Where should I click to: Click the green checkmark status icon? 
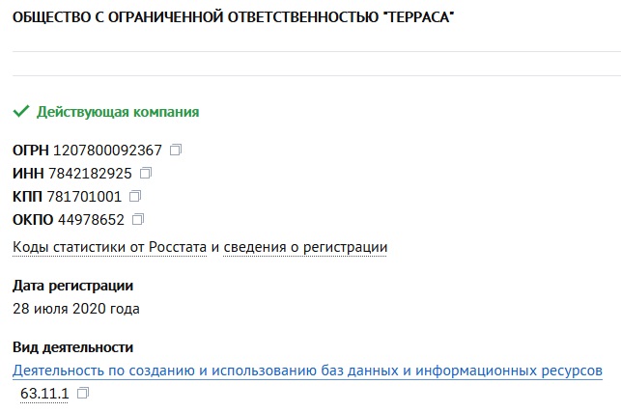click(x=20, y=112)
